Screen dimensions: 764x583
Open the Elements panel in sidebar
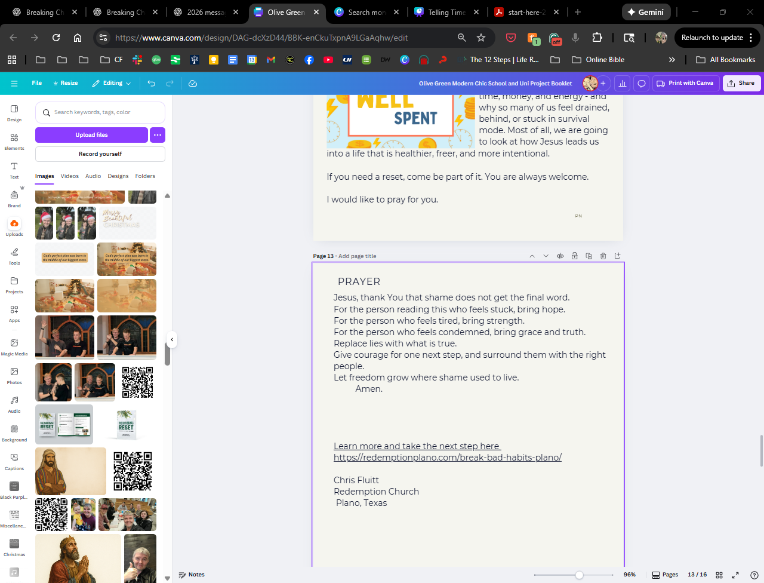[14, 141]
